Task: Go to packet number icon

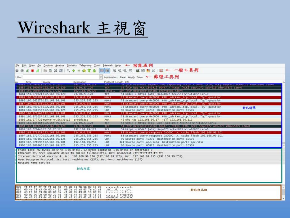Action: pyautogui.click(x=84, y=71)
